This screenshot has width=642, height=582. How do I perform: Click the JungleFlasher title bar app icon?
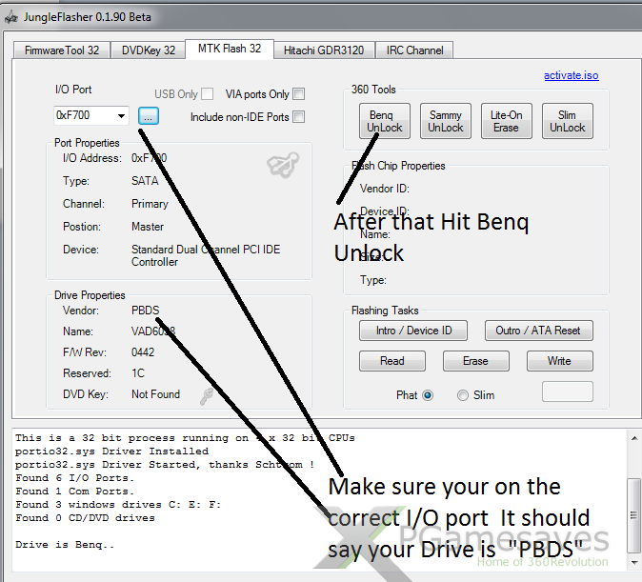click(x=11, y=17)
